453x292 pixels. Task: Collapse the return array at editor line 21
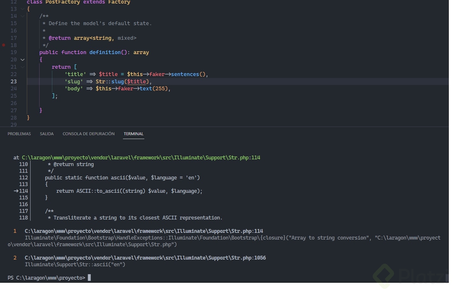coord(23,67)
